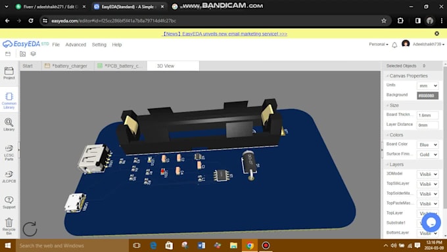
Task: Open Word from the taskbar
Action: [201, 245]
